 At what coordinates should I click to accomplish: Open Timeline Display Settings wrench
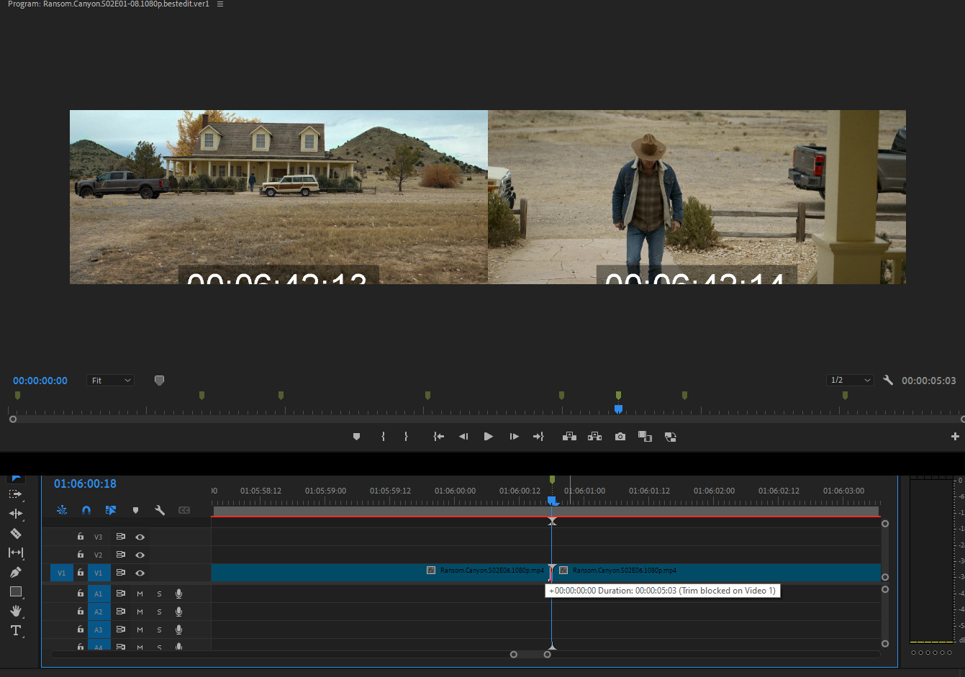[x=160, y=510]
